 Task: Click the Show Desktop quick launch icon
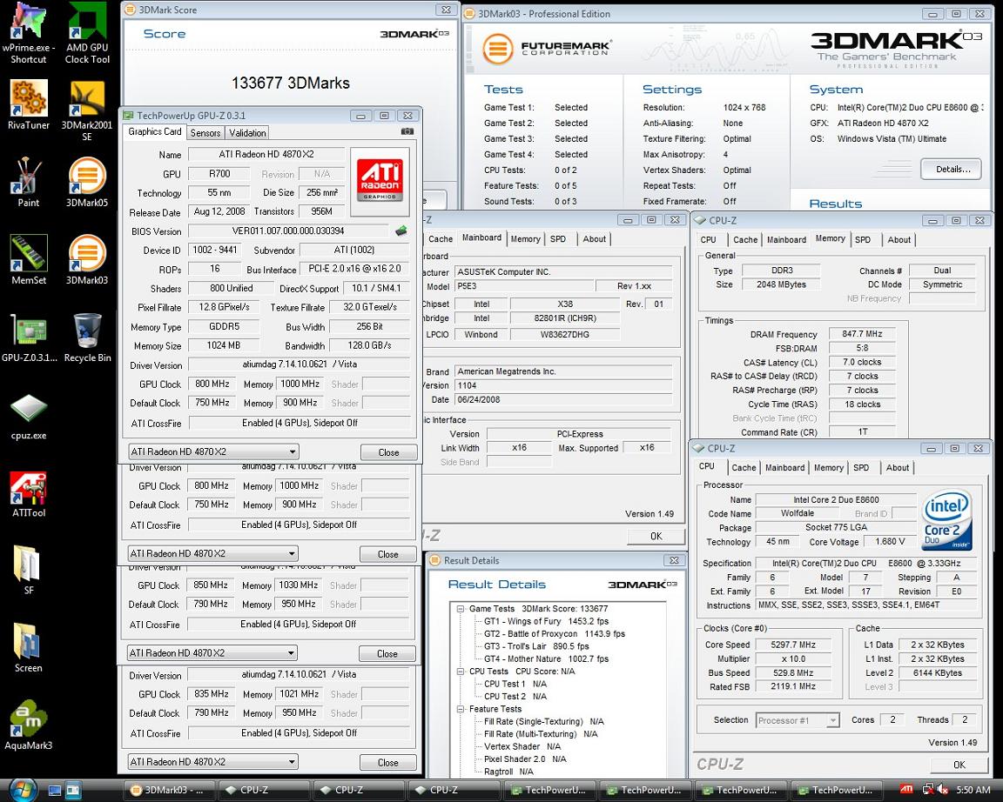coord(55,791)
